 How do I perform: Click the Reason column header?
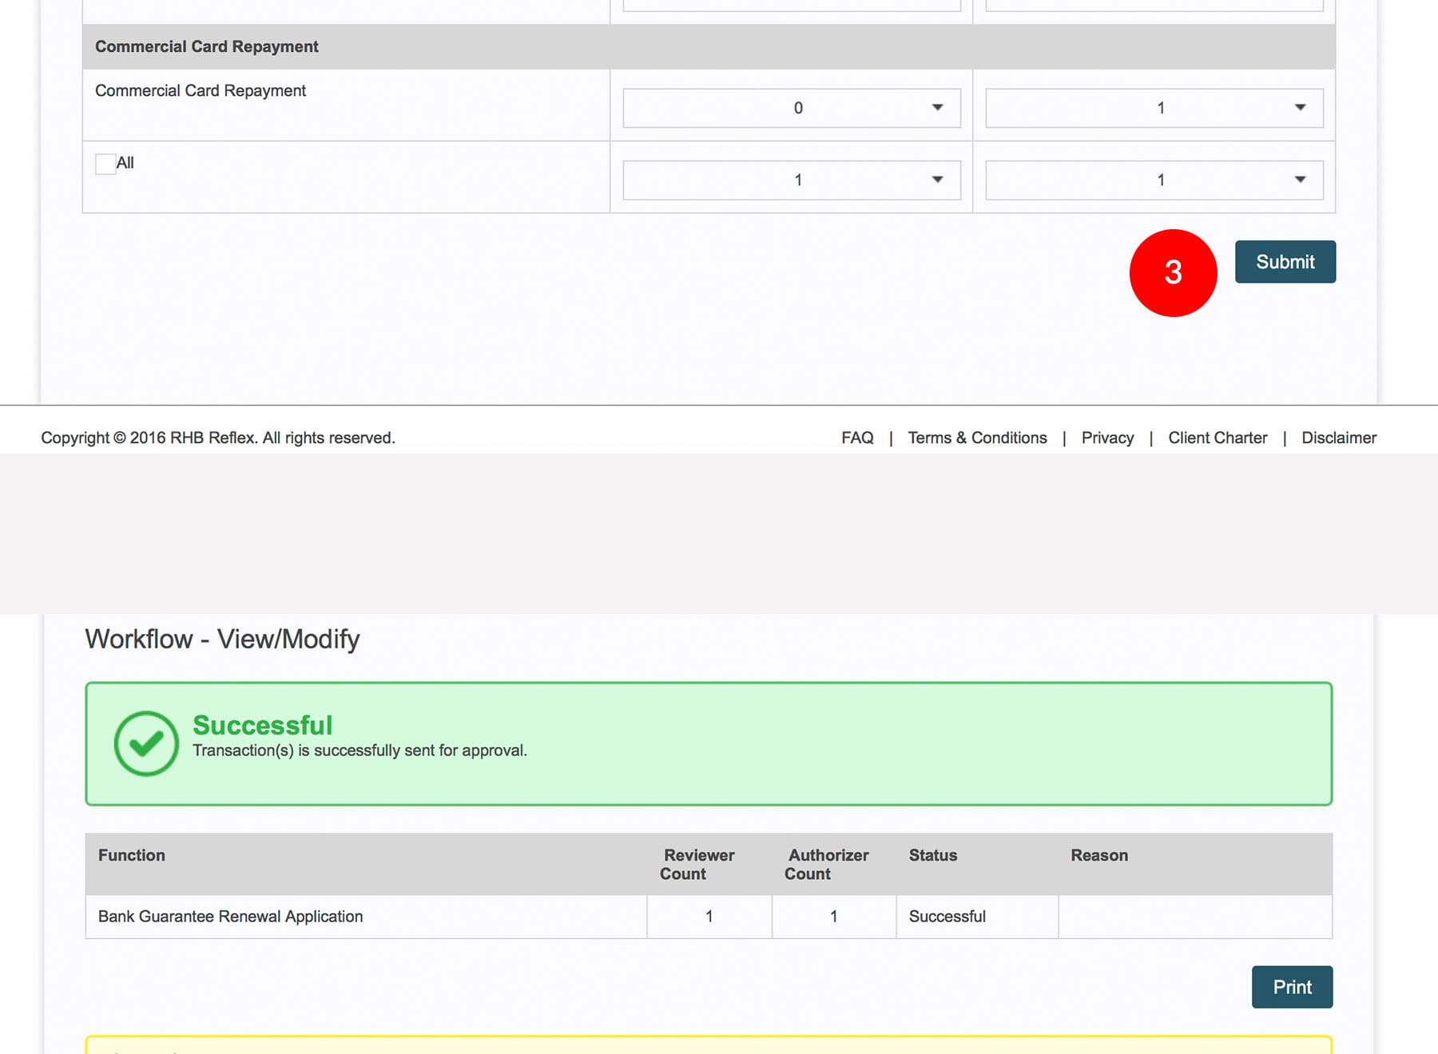(1098, 855)
